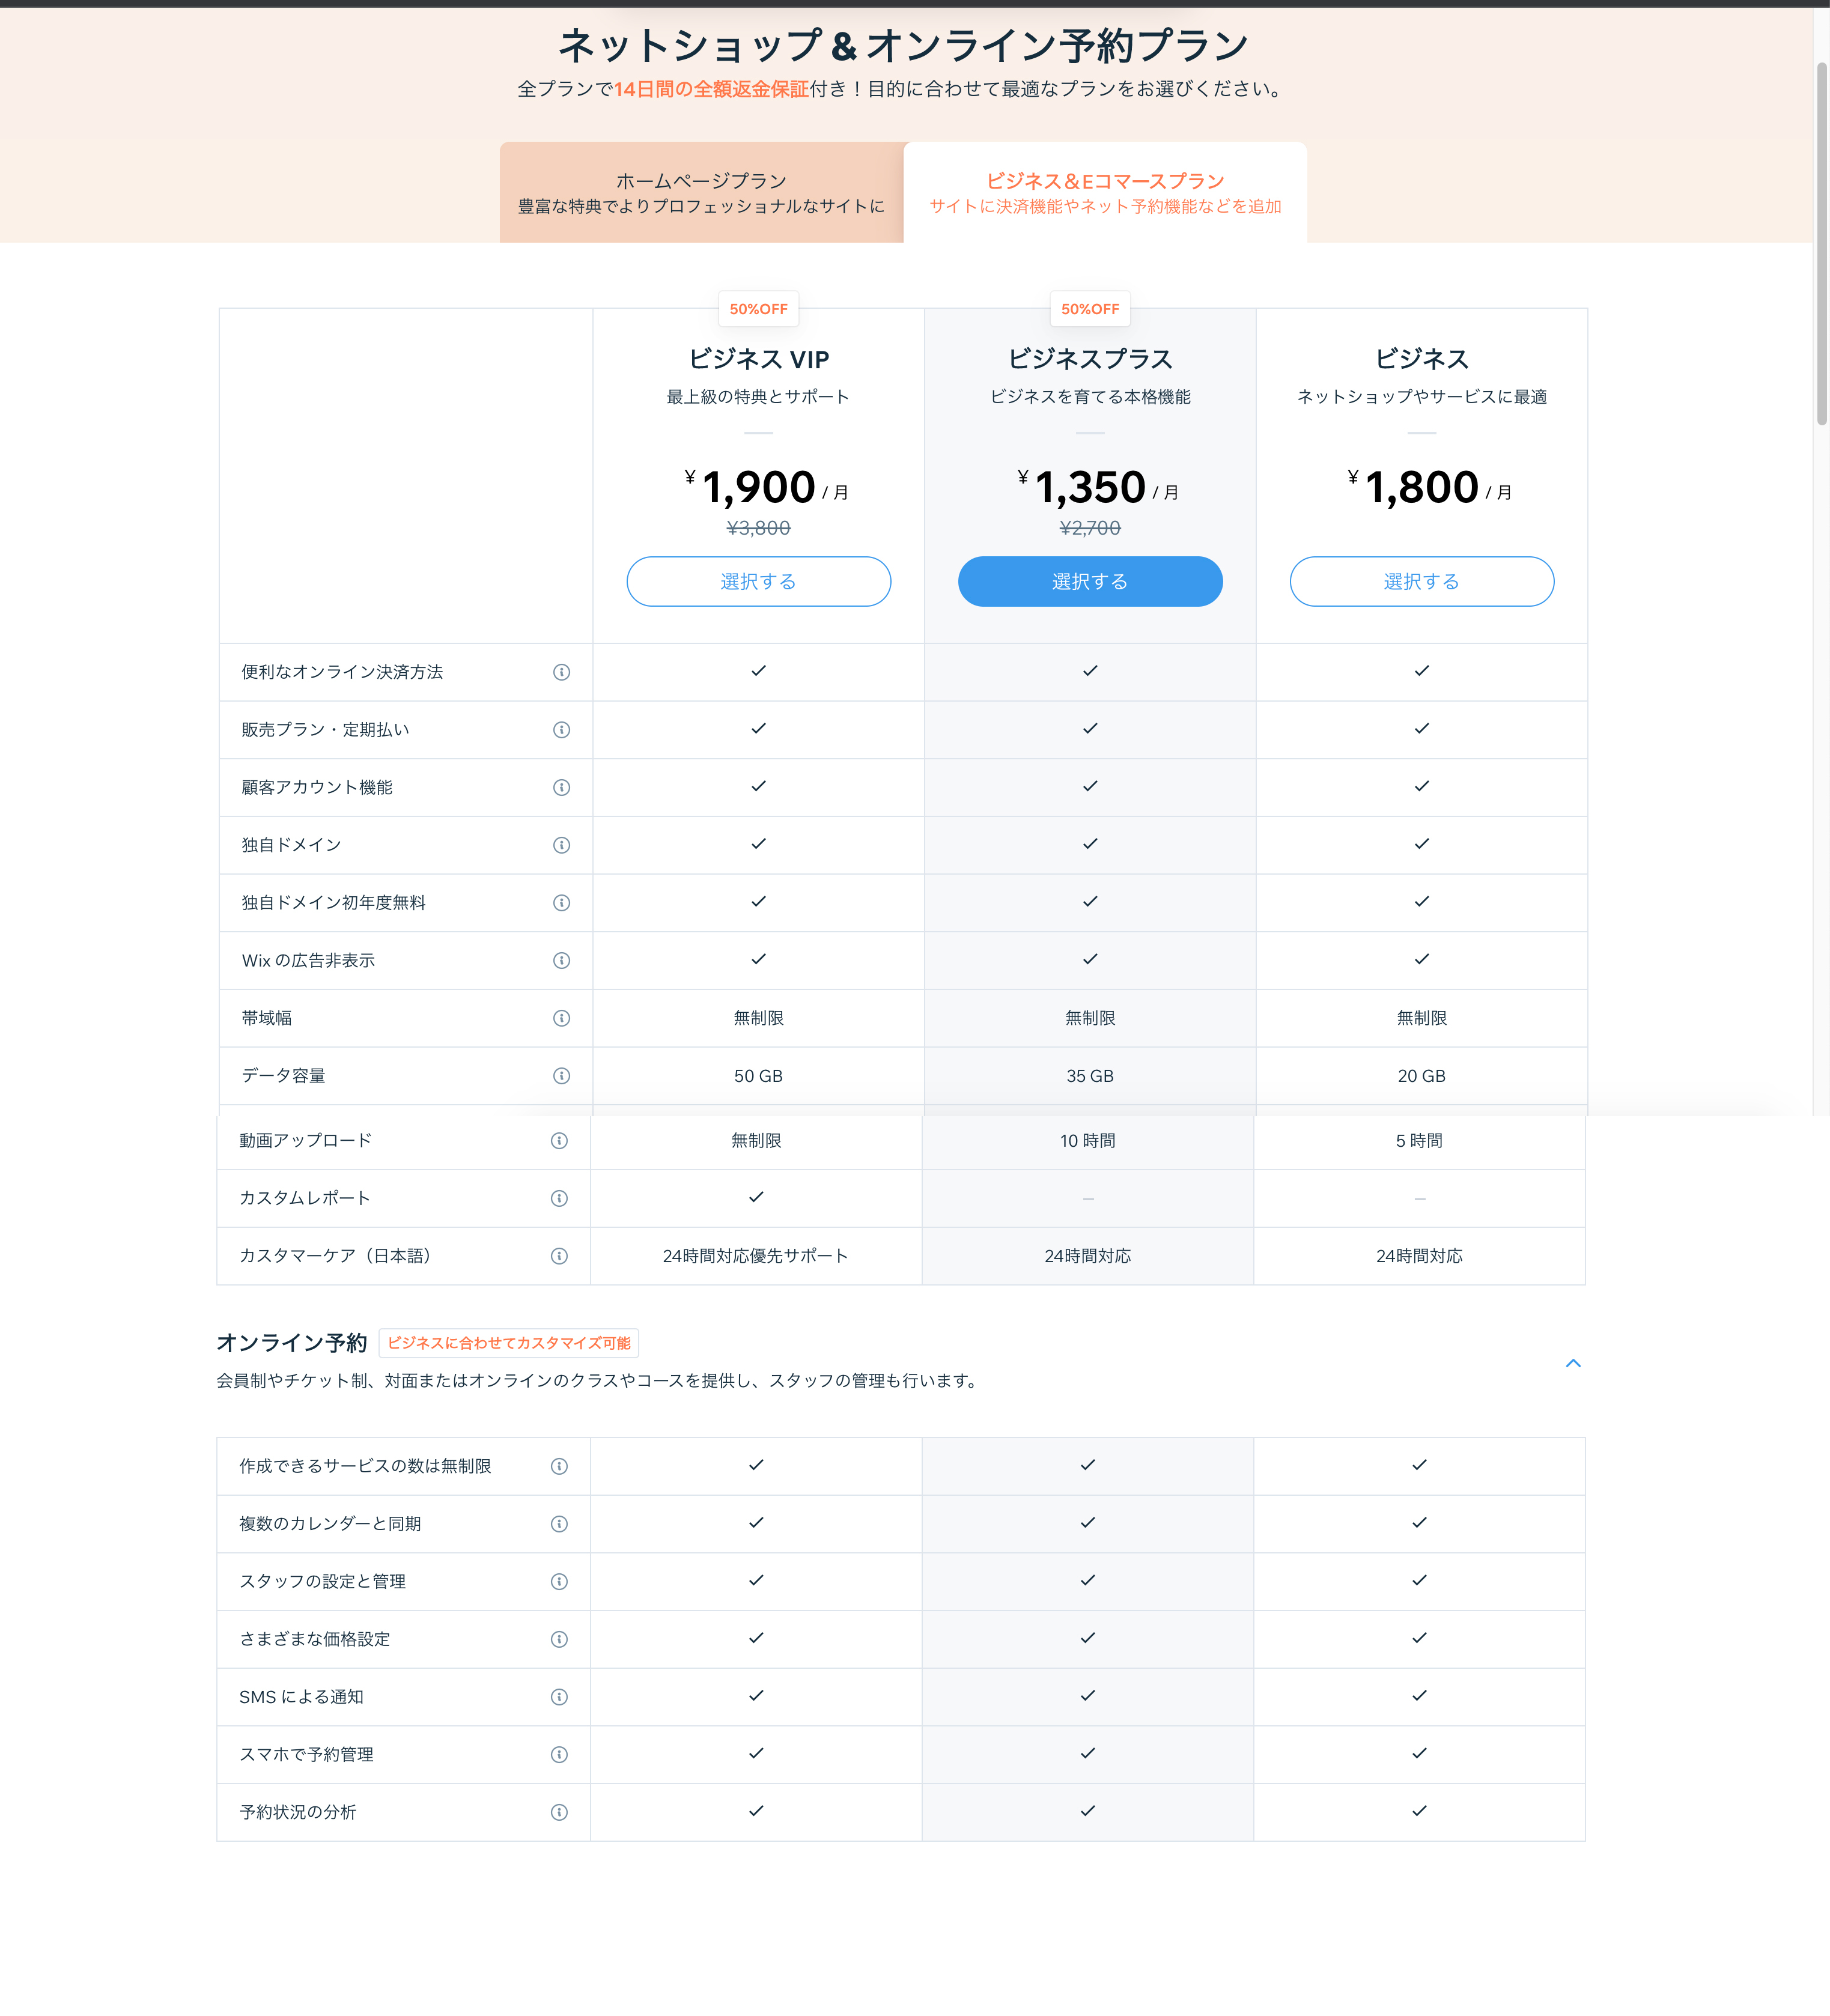Viewport: 1830px width, 2016px height.
Task: Switch to ホームページプラン tab
Action: 701,192
